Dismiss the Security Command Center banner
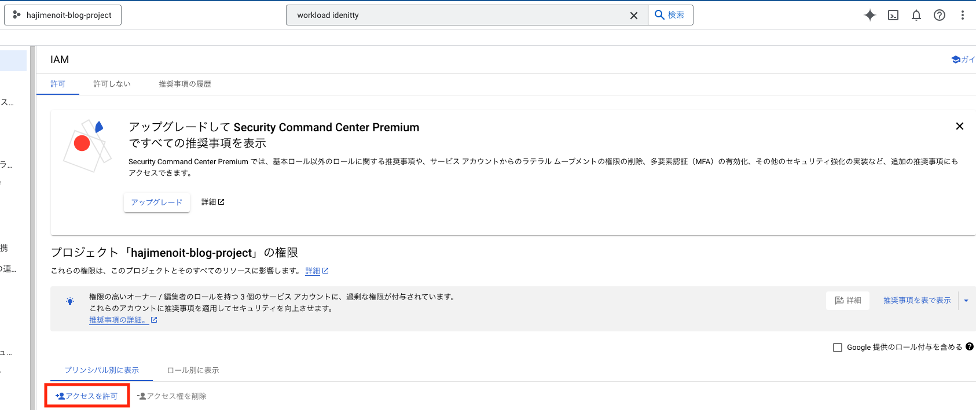 [x=960, y=126]
